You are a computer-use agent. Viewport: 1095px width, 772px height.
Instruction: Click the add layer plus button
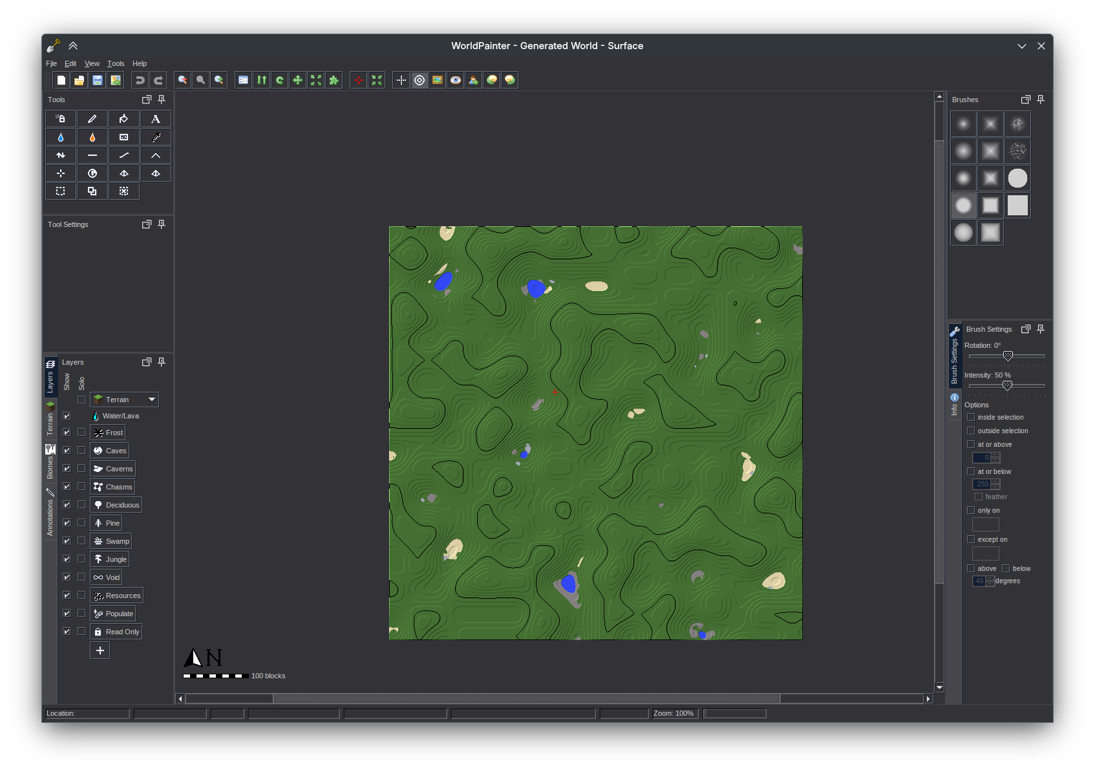100,650
